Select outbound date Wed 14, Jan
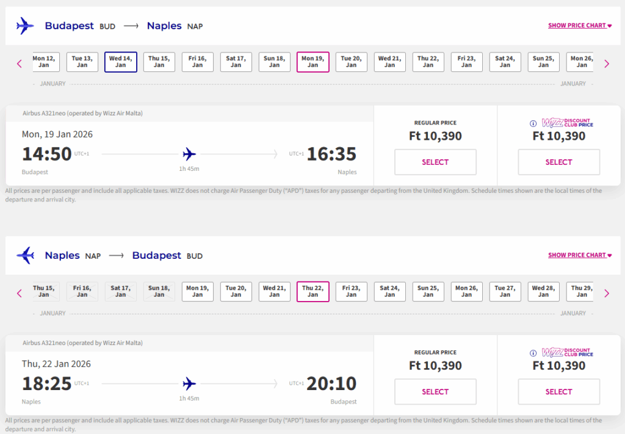Viewport: 625px width, 434px height. point(121,62)
